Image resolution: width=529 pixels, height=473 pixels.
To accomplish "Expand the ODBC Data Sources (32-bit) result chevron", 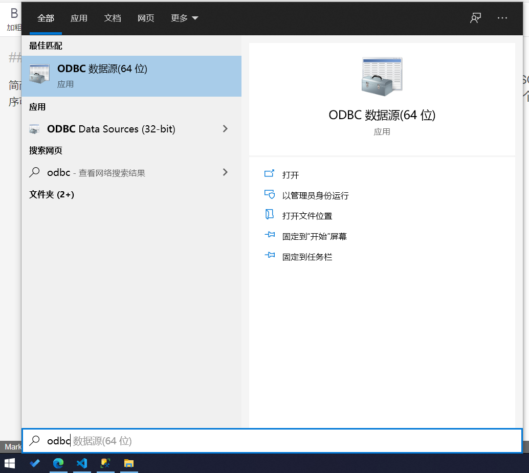I will (x=225, y=129).
